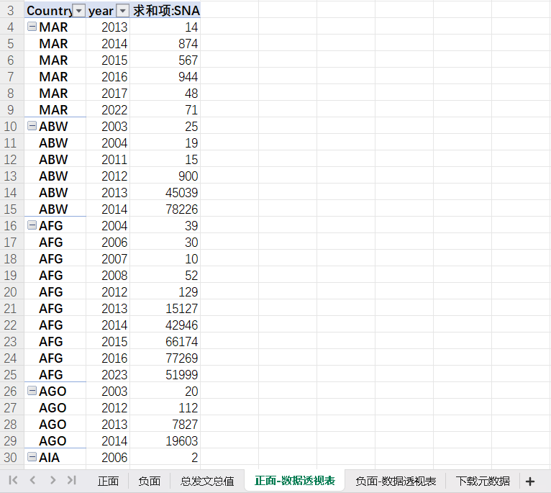
Task: Switch to the 下载元数据 sheet tab
Action: click(483, 481)
